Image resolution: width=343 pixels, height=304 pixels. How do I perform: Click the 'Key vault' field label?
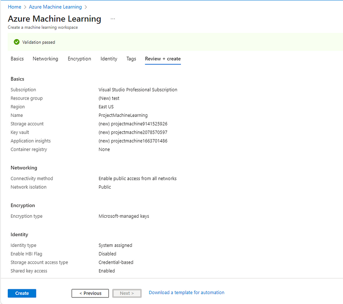pyautogui.click(x=20, y=132)
